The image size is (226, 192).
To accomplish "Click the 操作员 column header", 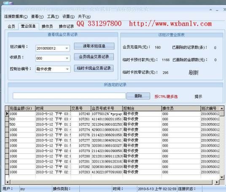I will (x=181, y=108).
